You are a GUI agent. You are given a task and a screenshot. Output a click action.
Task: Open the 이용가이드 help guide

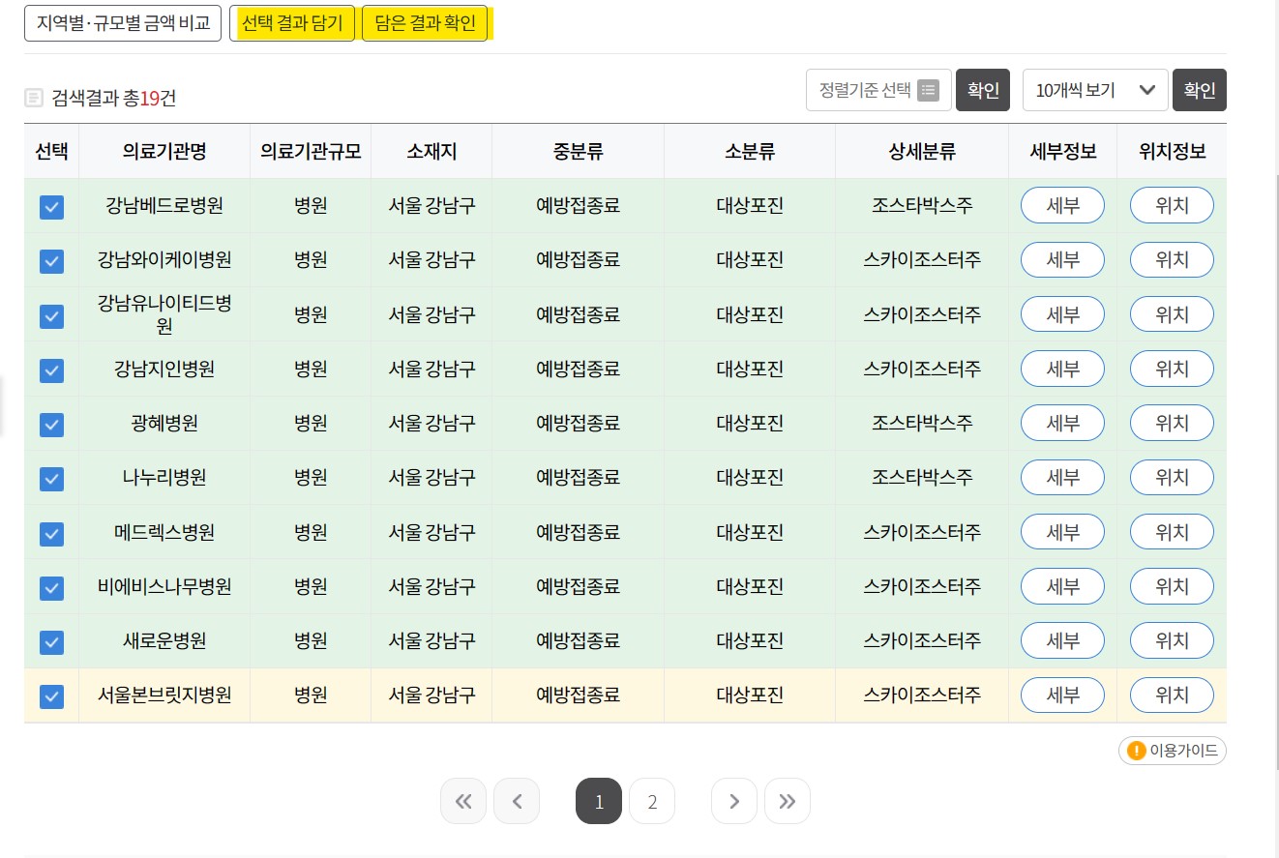(1172, 751)
